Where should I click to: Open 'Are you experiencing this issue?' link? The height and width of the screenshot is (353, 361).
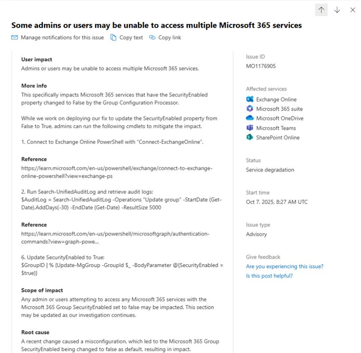(285, 266)
